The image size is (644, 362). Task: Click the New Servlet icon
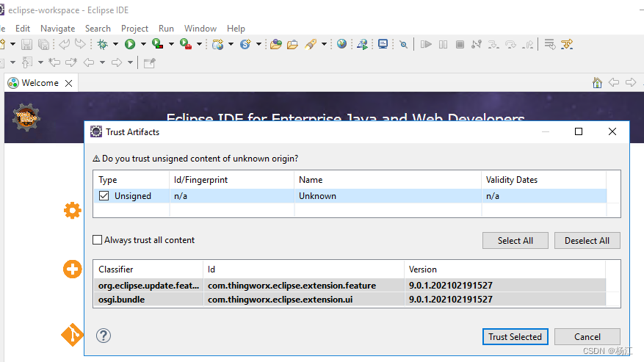click(x=245, y=44)
